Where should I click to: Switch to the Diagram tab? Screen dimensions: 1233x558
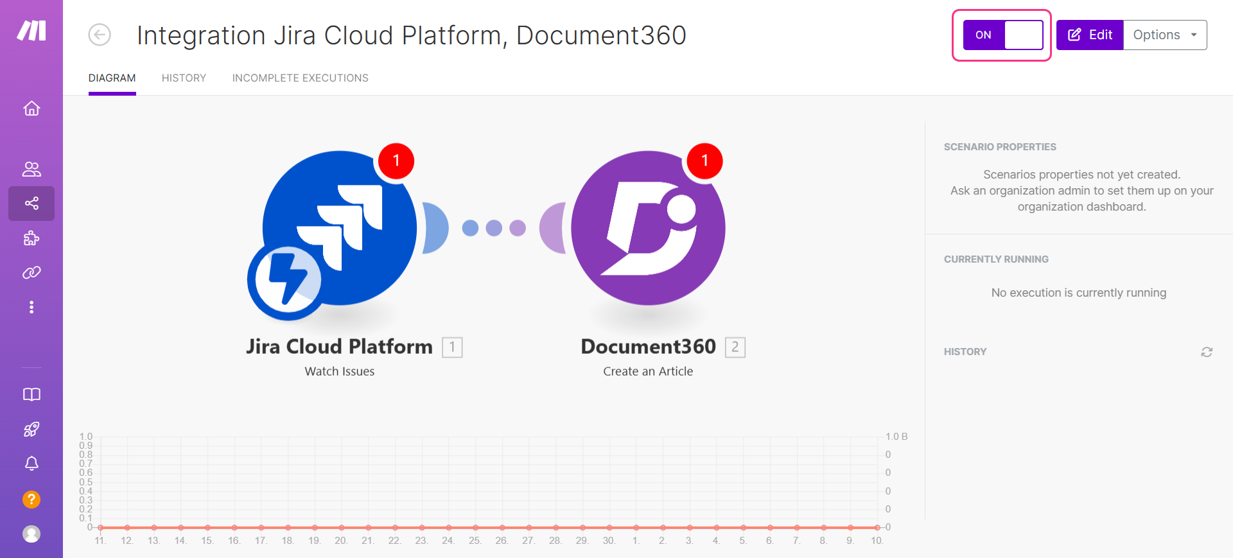[x=112, y=78]
